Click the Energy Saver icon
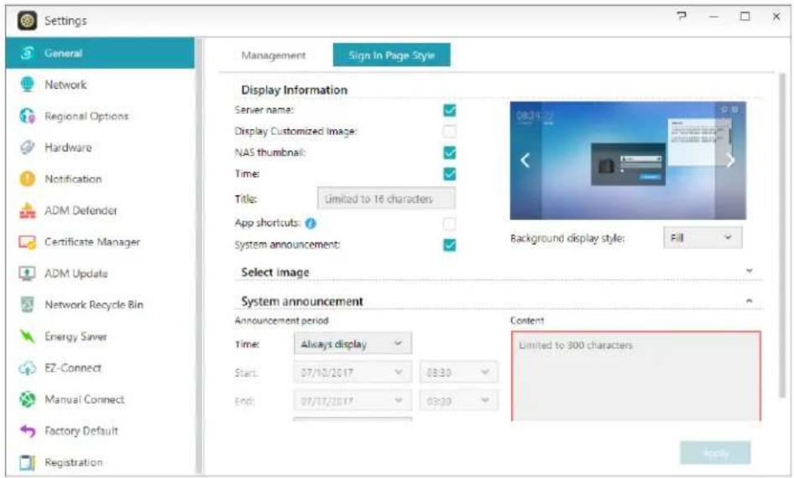Image resolution: width=794 pixels, height=478 pixels. pos(28,336)
